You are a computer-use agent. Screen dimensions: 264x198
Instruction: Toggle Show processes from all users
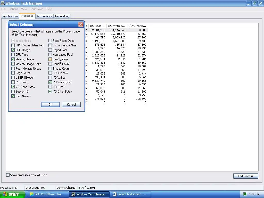(x=8, y=175)
